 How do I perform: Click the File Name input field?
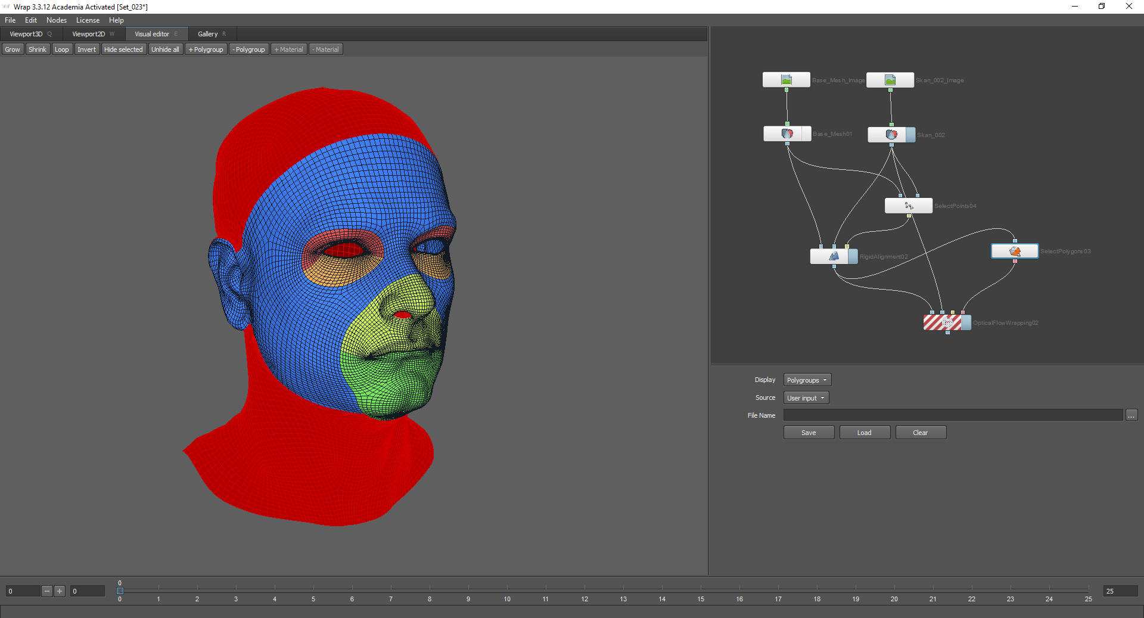[952, 415]
